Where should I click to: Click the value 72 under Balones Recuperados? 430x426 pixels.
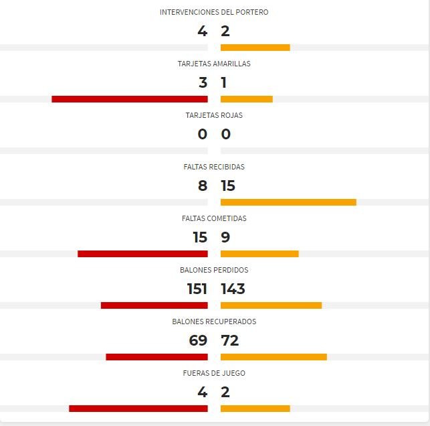click(230, 340)
